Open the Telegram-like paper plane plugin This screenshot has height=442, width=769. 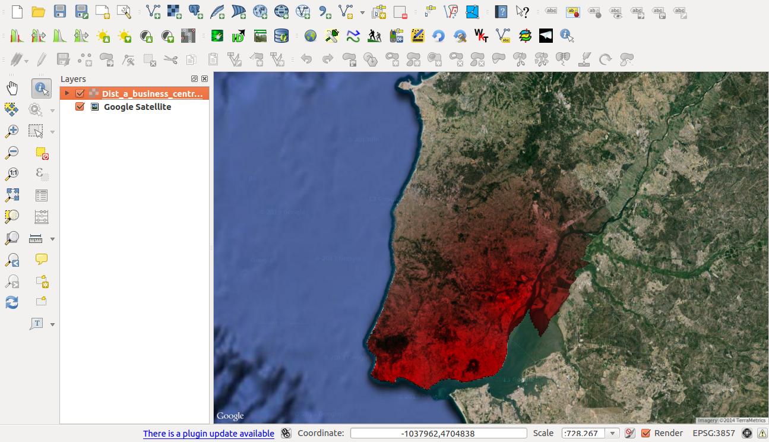coord(546,36)
